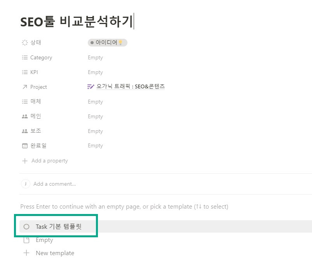Screen dimensions: 312x278
Task: Open the 아이디어 status dropdown
Action: click(x=107, y=43)
